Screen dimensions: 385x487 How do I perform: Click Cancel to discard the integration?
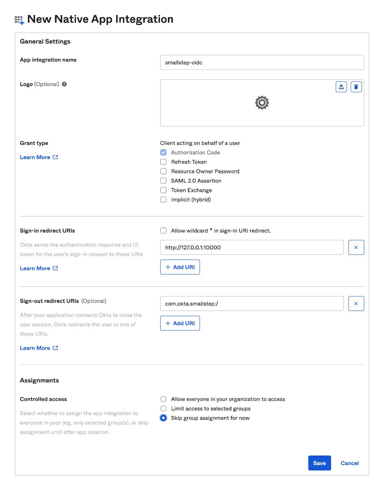(350, 463)
